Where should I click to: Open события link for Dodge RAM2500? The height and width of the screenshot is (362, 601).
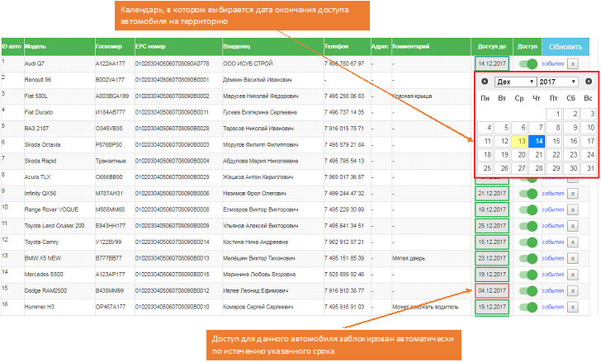point(553,290)
